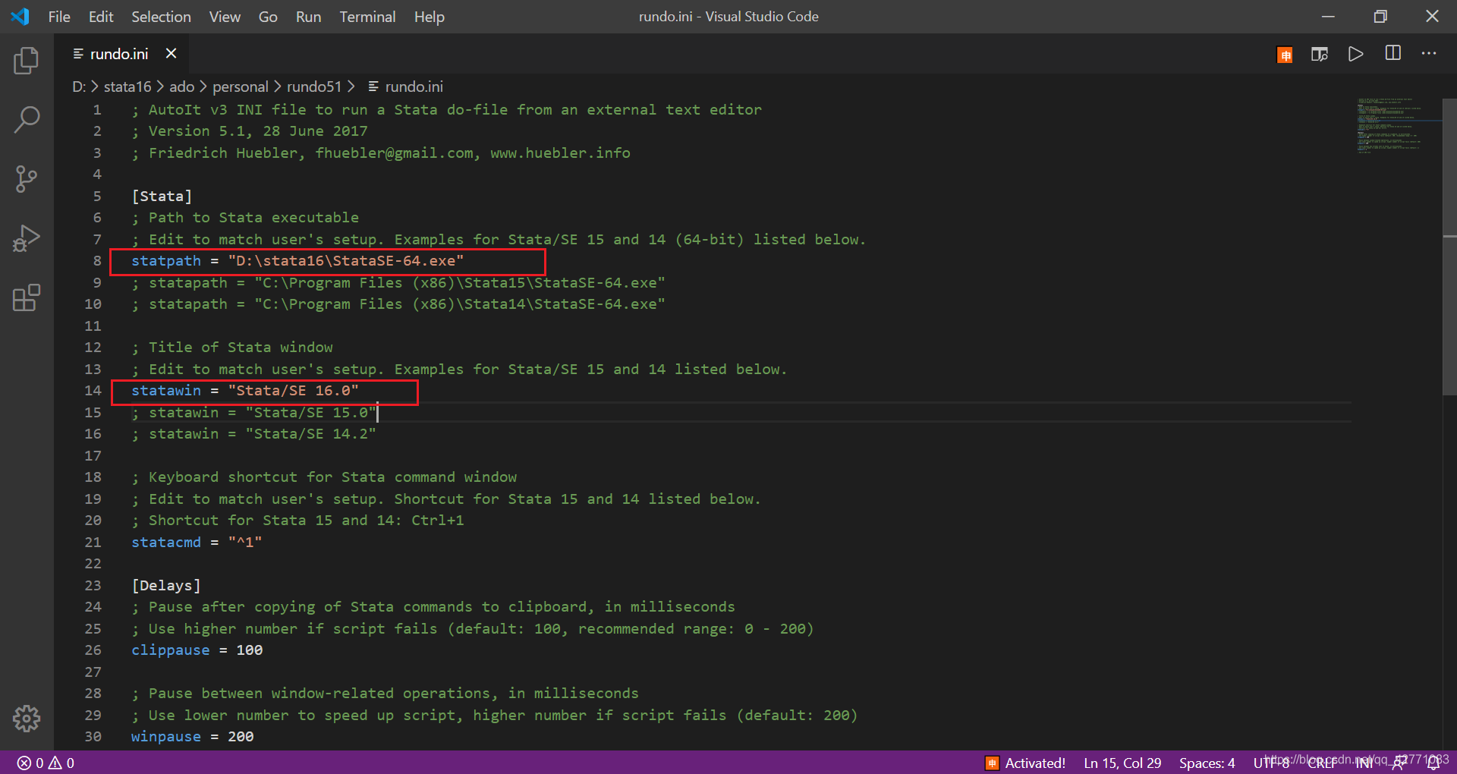This screenshot has width=1457, height=774.
Task: Click the Accounts icon in the status bar
Action: 1399,763
